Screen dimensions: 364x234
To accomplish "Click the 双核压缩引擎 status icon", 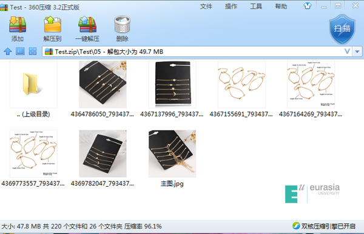I will point(296,226).
